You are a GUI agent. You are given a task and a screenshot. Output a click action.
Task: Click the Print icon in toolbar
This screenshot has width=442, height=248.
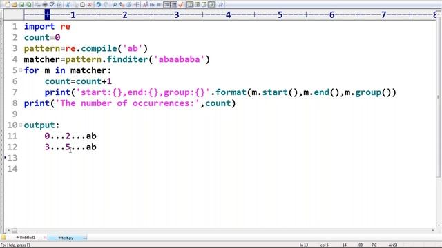tap(44, 5)
